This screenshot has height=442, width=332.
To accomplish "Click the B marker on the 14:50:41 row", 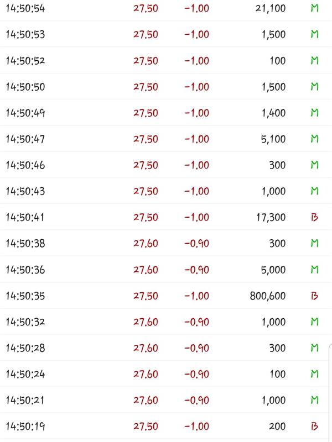I will 314,217.
